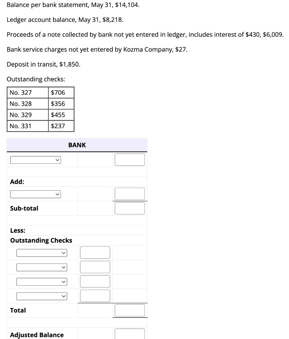Screen dimensions: 289x339
Task: Open the third Outstanding Checks dropdown
Action: (41, 281)
